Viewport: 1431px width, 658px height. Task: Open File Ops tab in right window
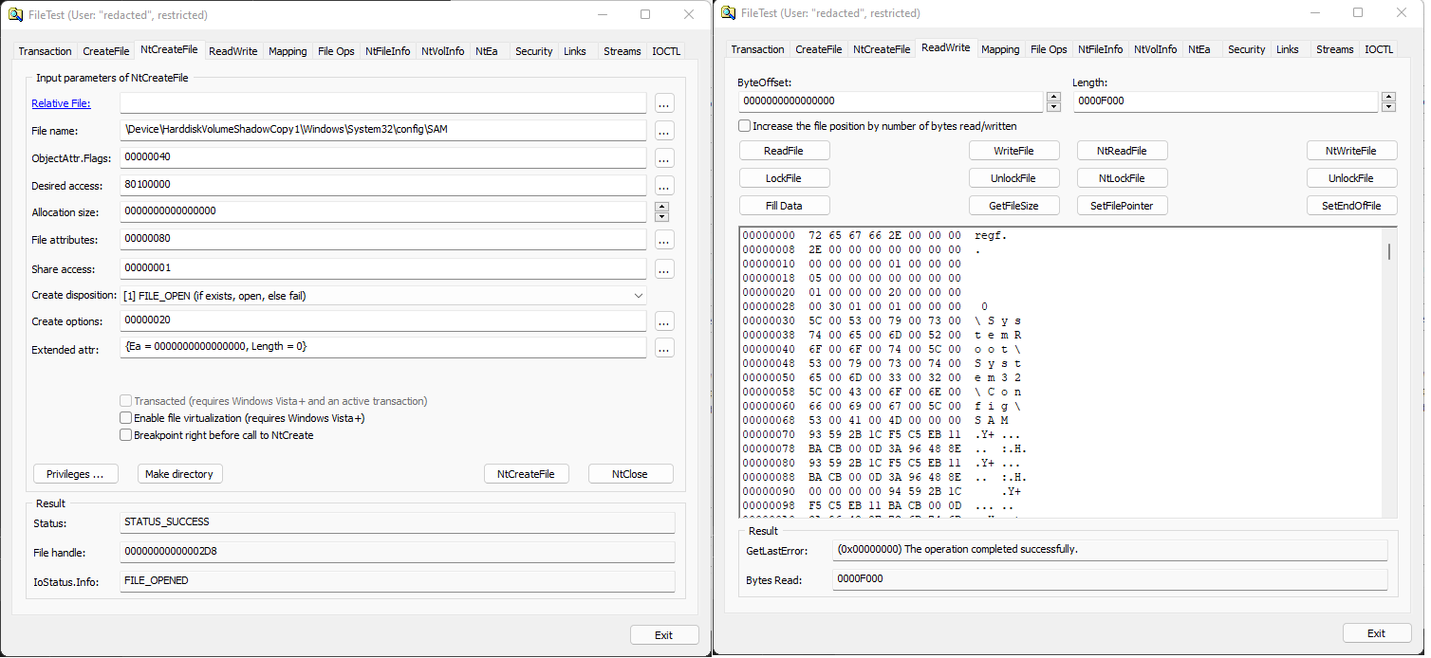coord(1049,49)
